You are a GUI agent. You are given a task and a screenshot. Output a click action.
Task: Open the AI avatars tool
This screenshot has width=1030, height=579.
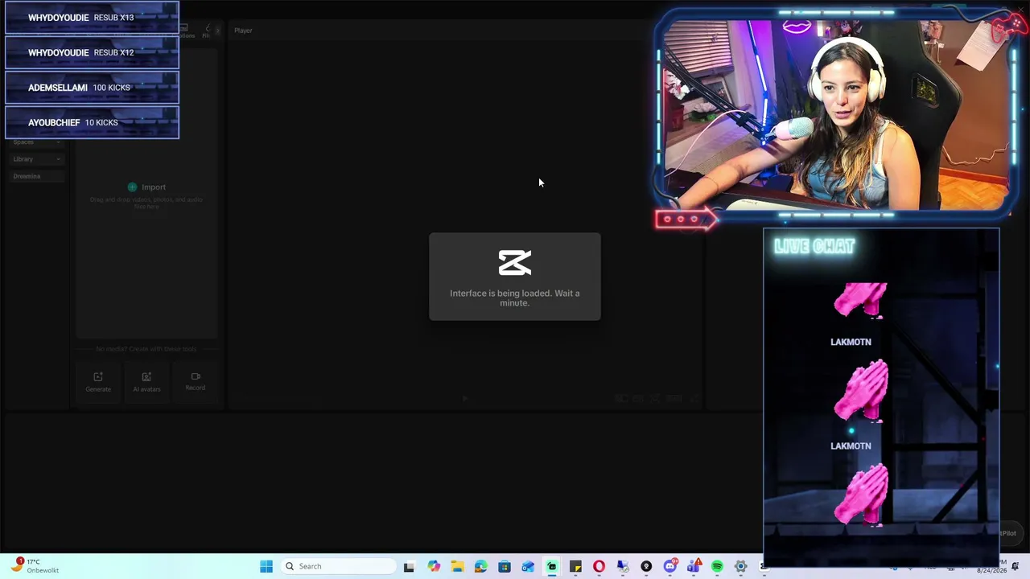(x=146, y=382)
